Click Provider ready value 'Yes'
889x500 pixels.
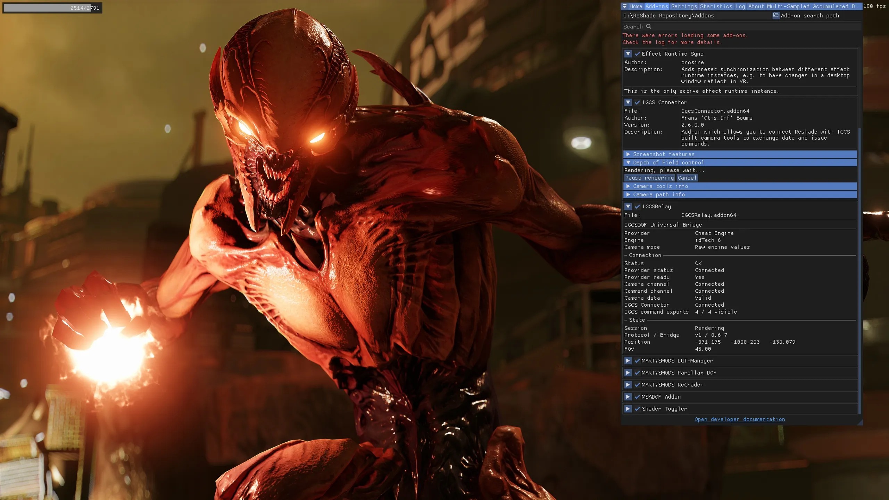[x=700, y=277]
